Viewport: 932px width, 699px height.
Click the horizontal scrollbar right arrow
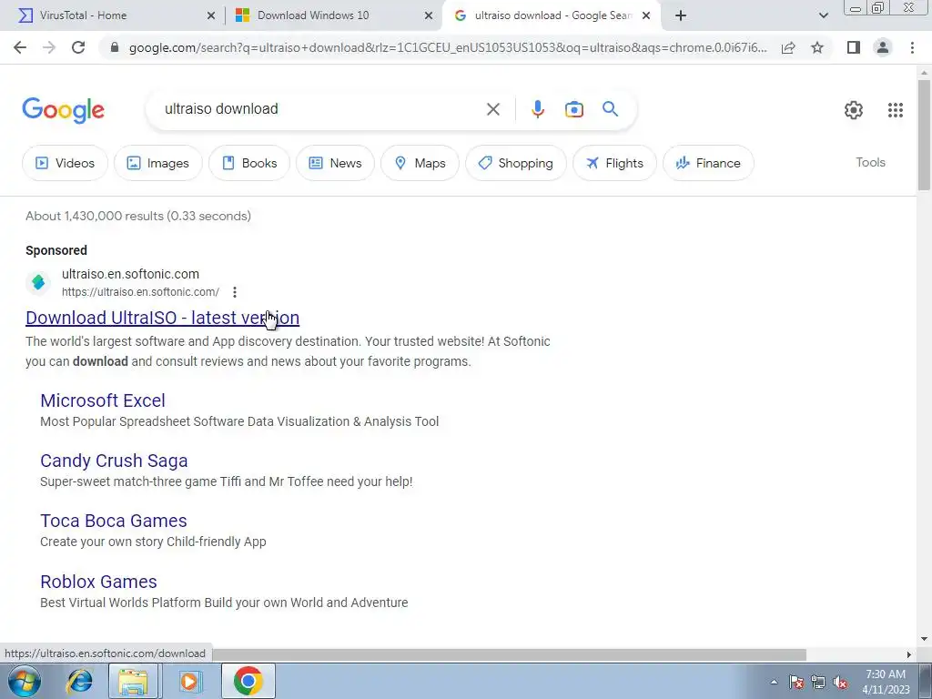[909, 654]
